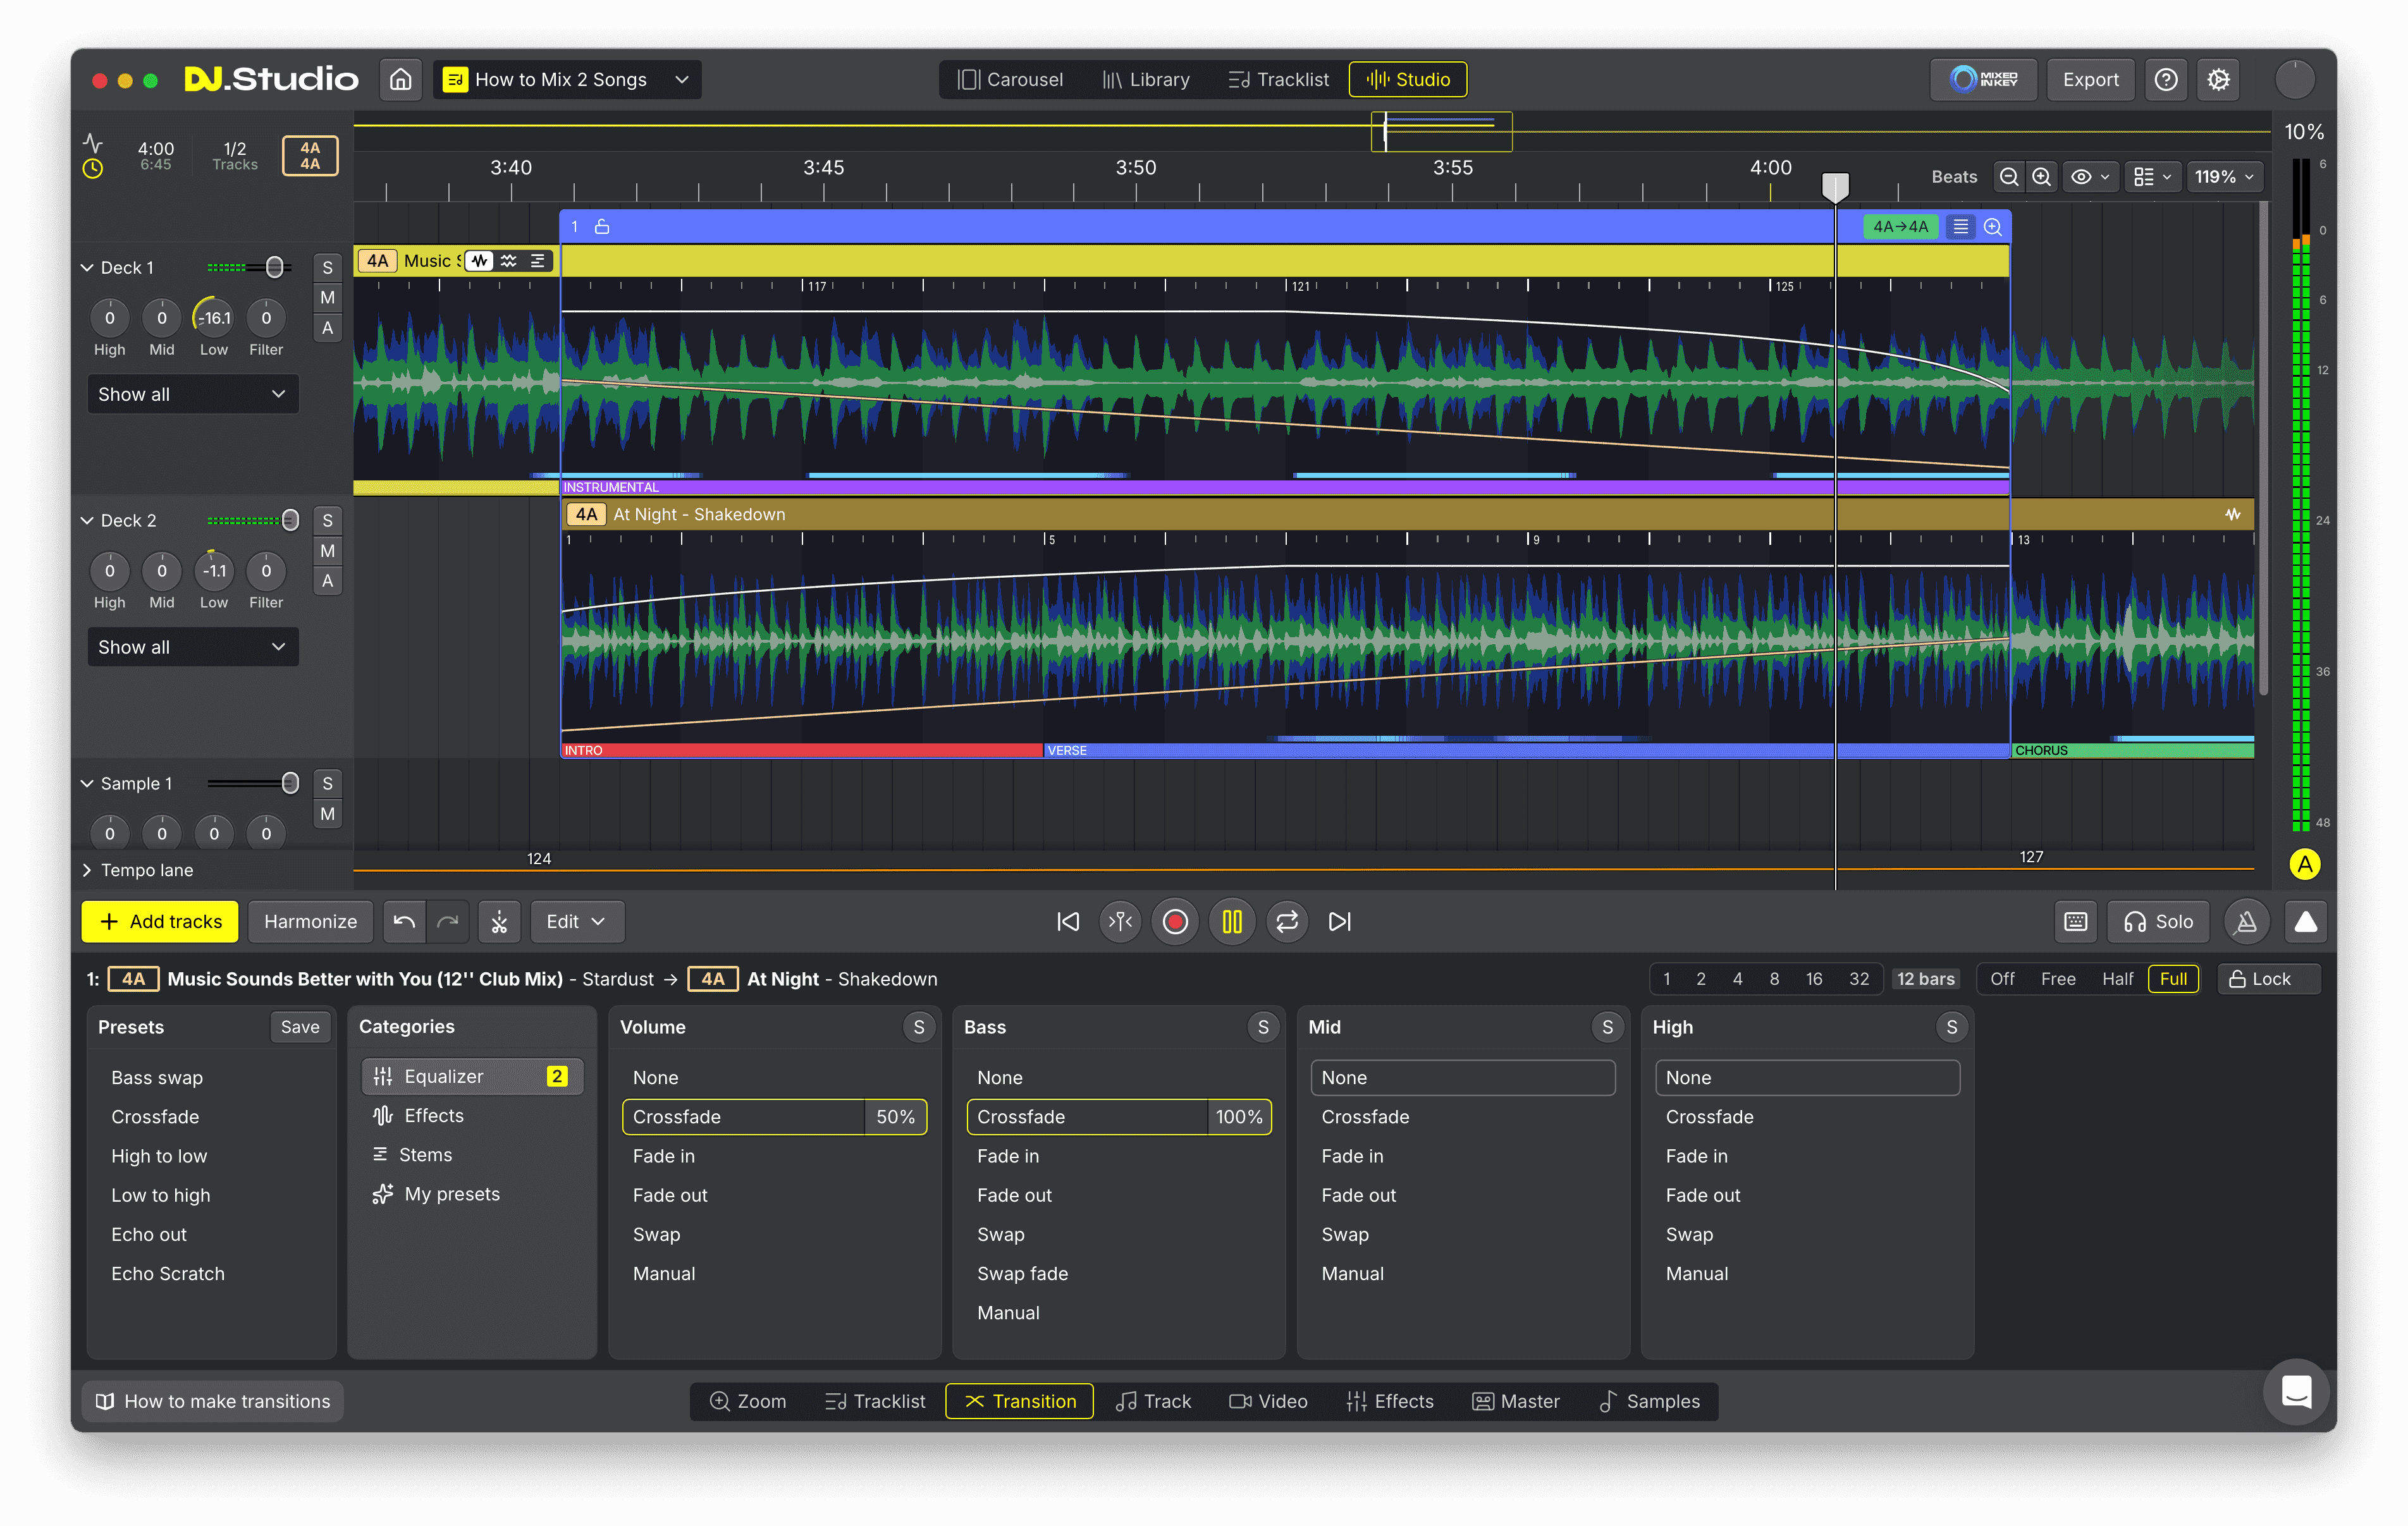Image resolution: width=2408 pixels, height=1526 pixels.
Task: Adjust Deck 2 volume slider
Action: pos(290,521)
